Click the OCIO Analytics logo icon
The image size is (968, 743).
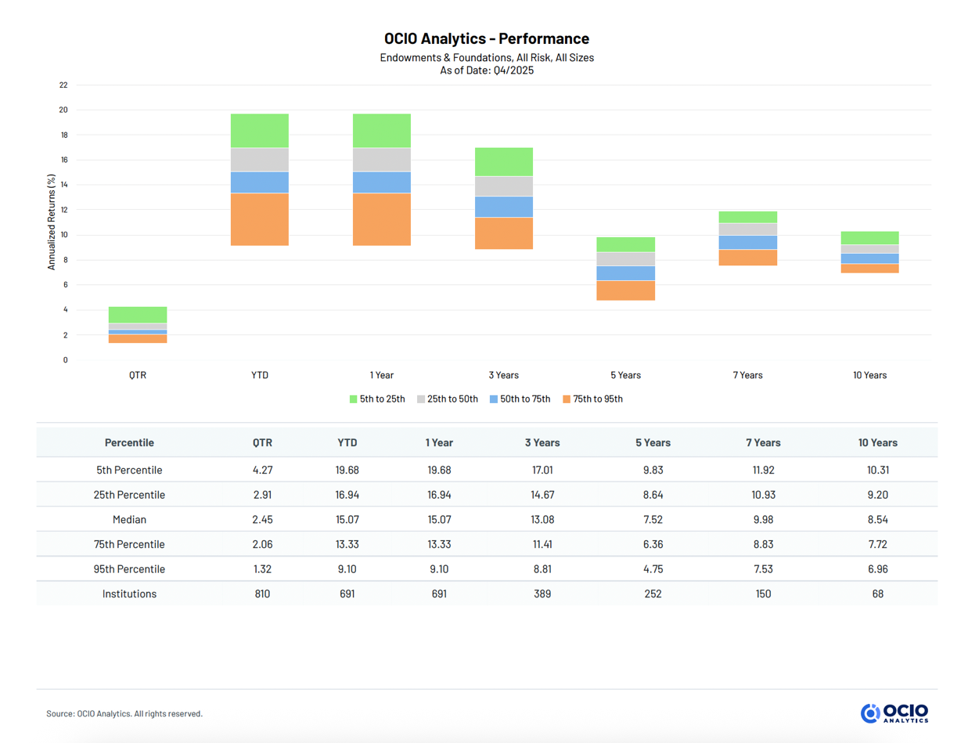[x=869, y=713]
